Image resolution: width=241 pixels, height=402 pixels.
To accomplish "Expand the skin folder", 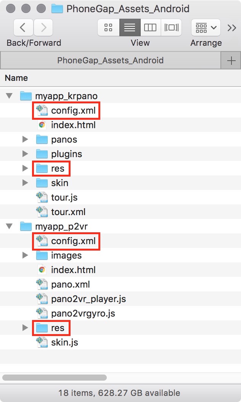I will 25,183.
